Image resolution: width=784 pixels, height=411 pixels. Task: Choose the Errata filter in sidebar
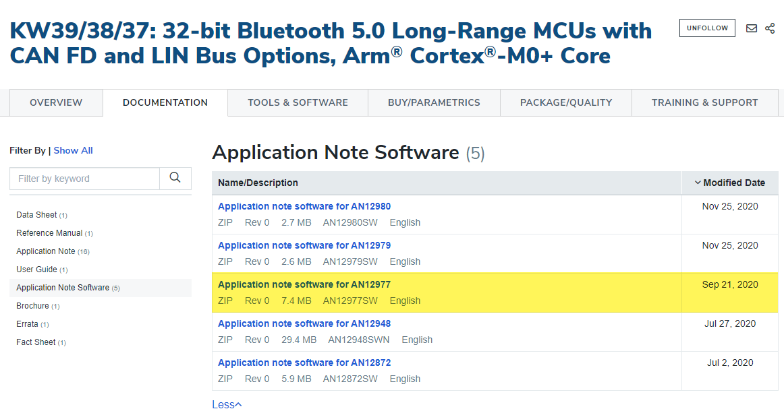[28, 323]
